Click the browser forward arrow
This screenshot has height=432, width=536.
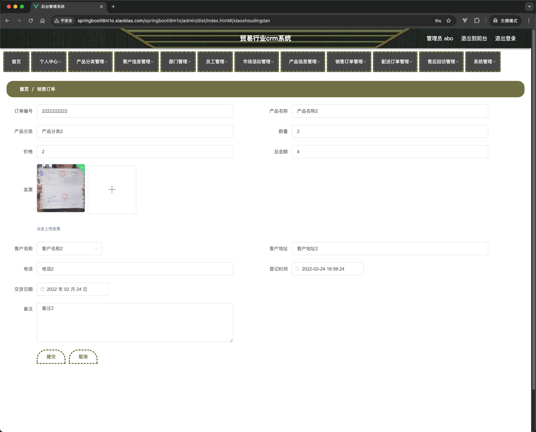tap(19, 21)
